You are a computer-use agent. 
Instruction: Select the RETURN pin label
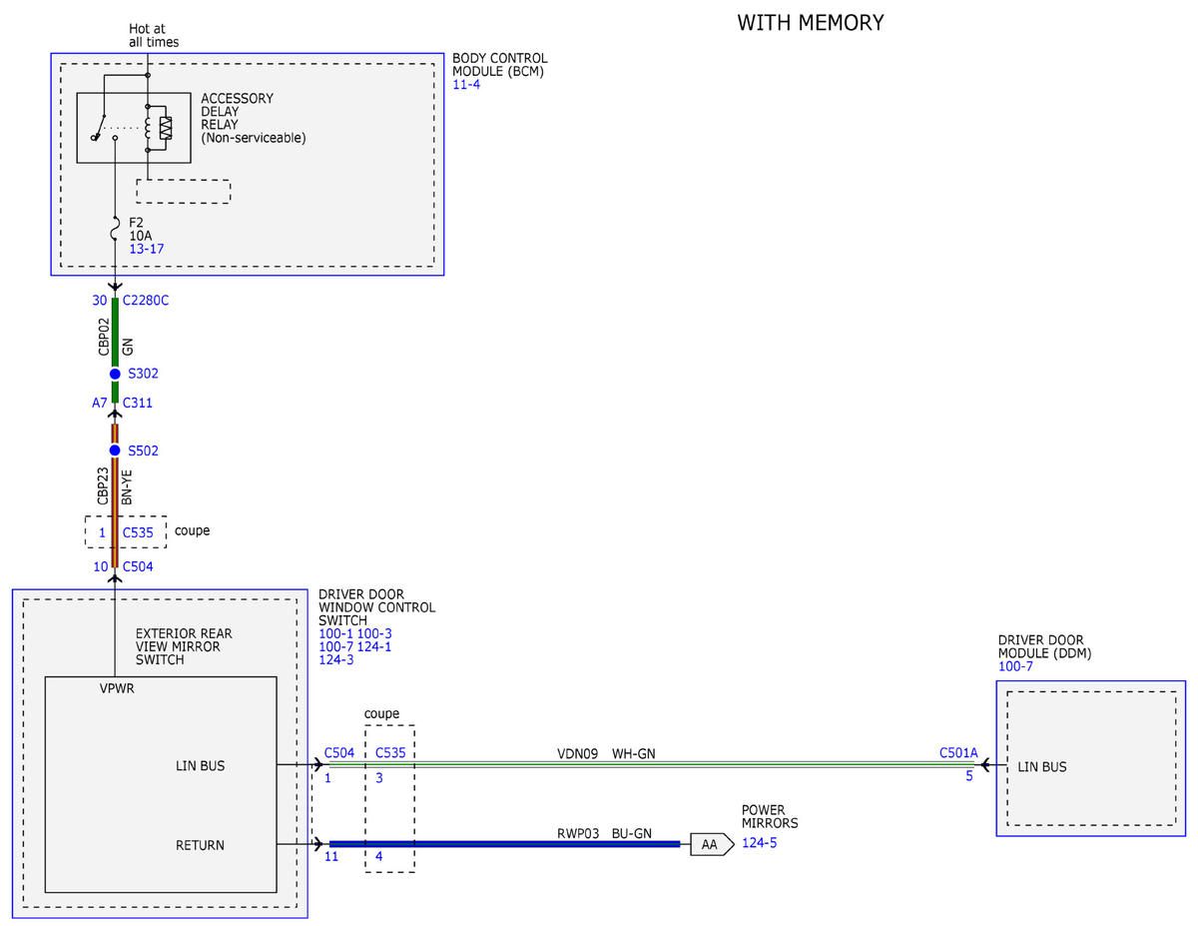click(x=200, y=845)
